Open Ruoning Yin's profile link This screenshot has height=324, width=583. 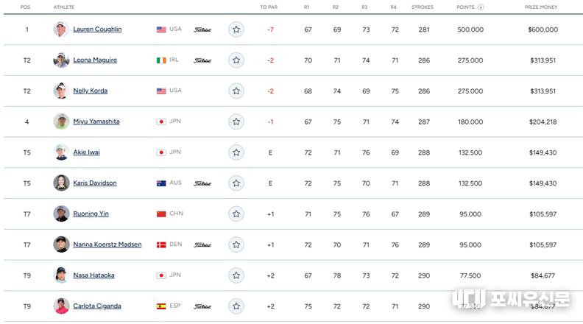point(91,214)
